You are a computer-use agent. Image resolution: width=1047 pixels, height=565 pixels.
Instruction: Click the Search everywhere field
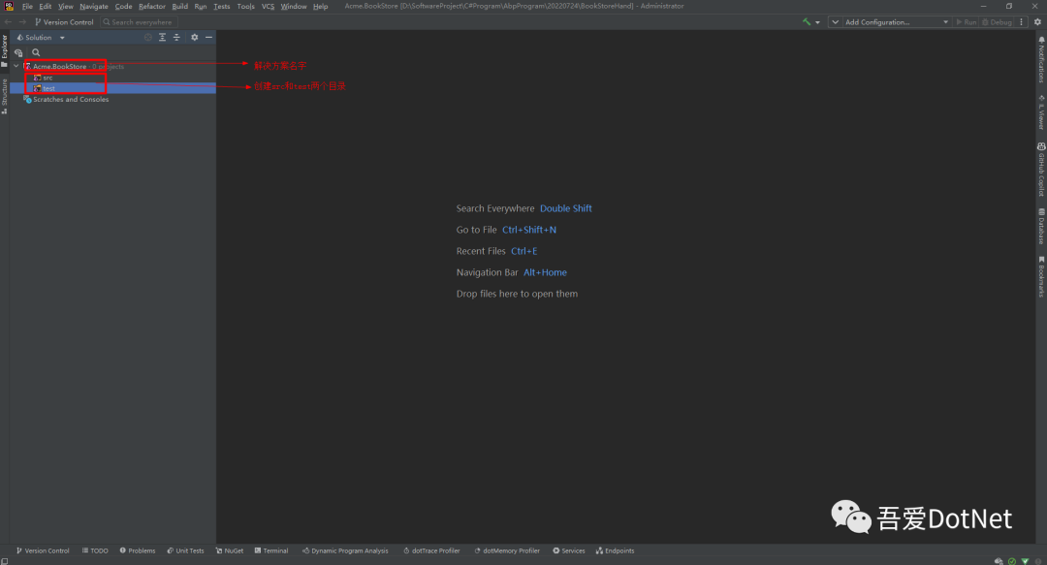[x=139, y=22]
